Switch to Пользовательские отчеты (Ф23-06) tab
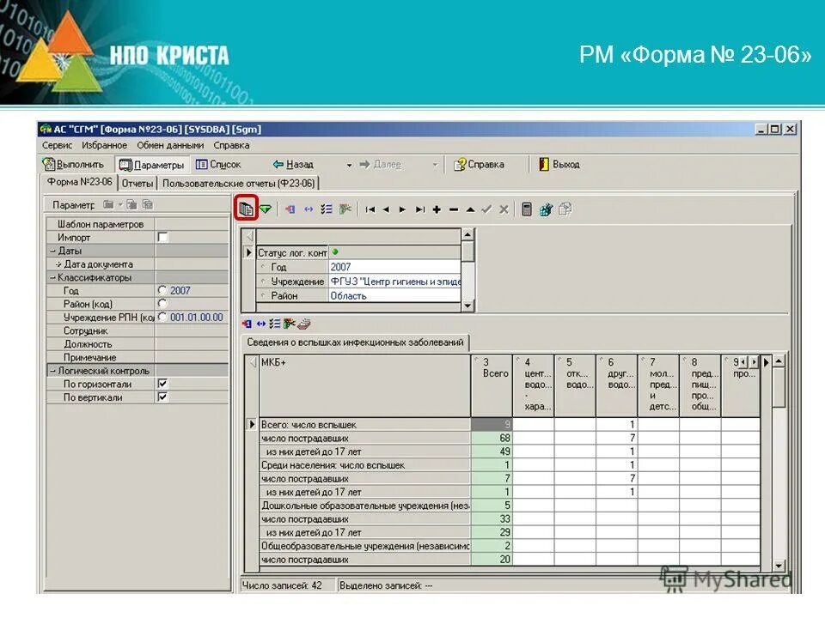This screenshot has width=825, height=618. coord(238,183)
